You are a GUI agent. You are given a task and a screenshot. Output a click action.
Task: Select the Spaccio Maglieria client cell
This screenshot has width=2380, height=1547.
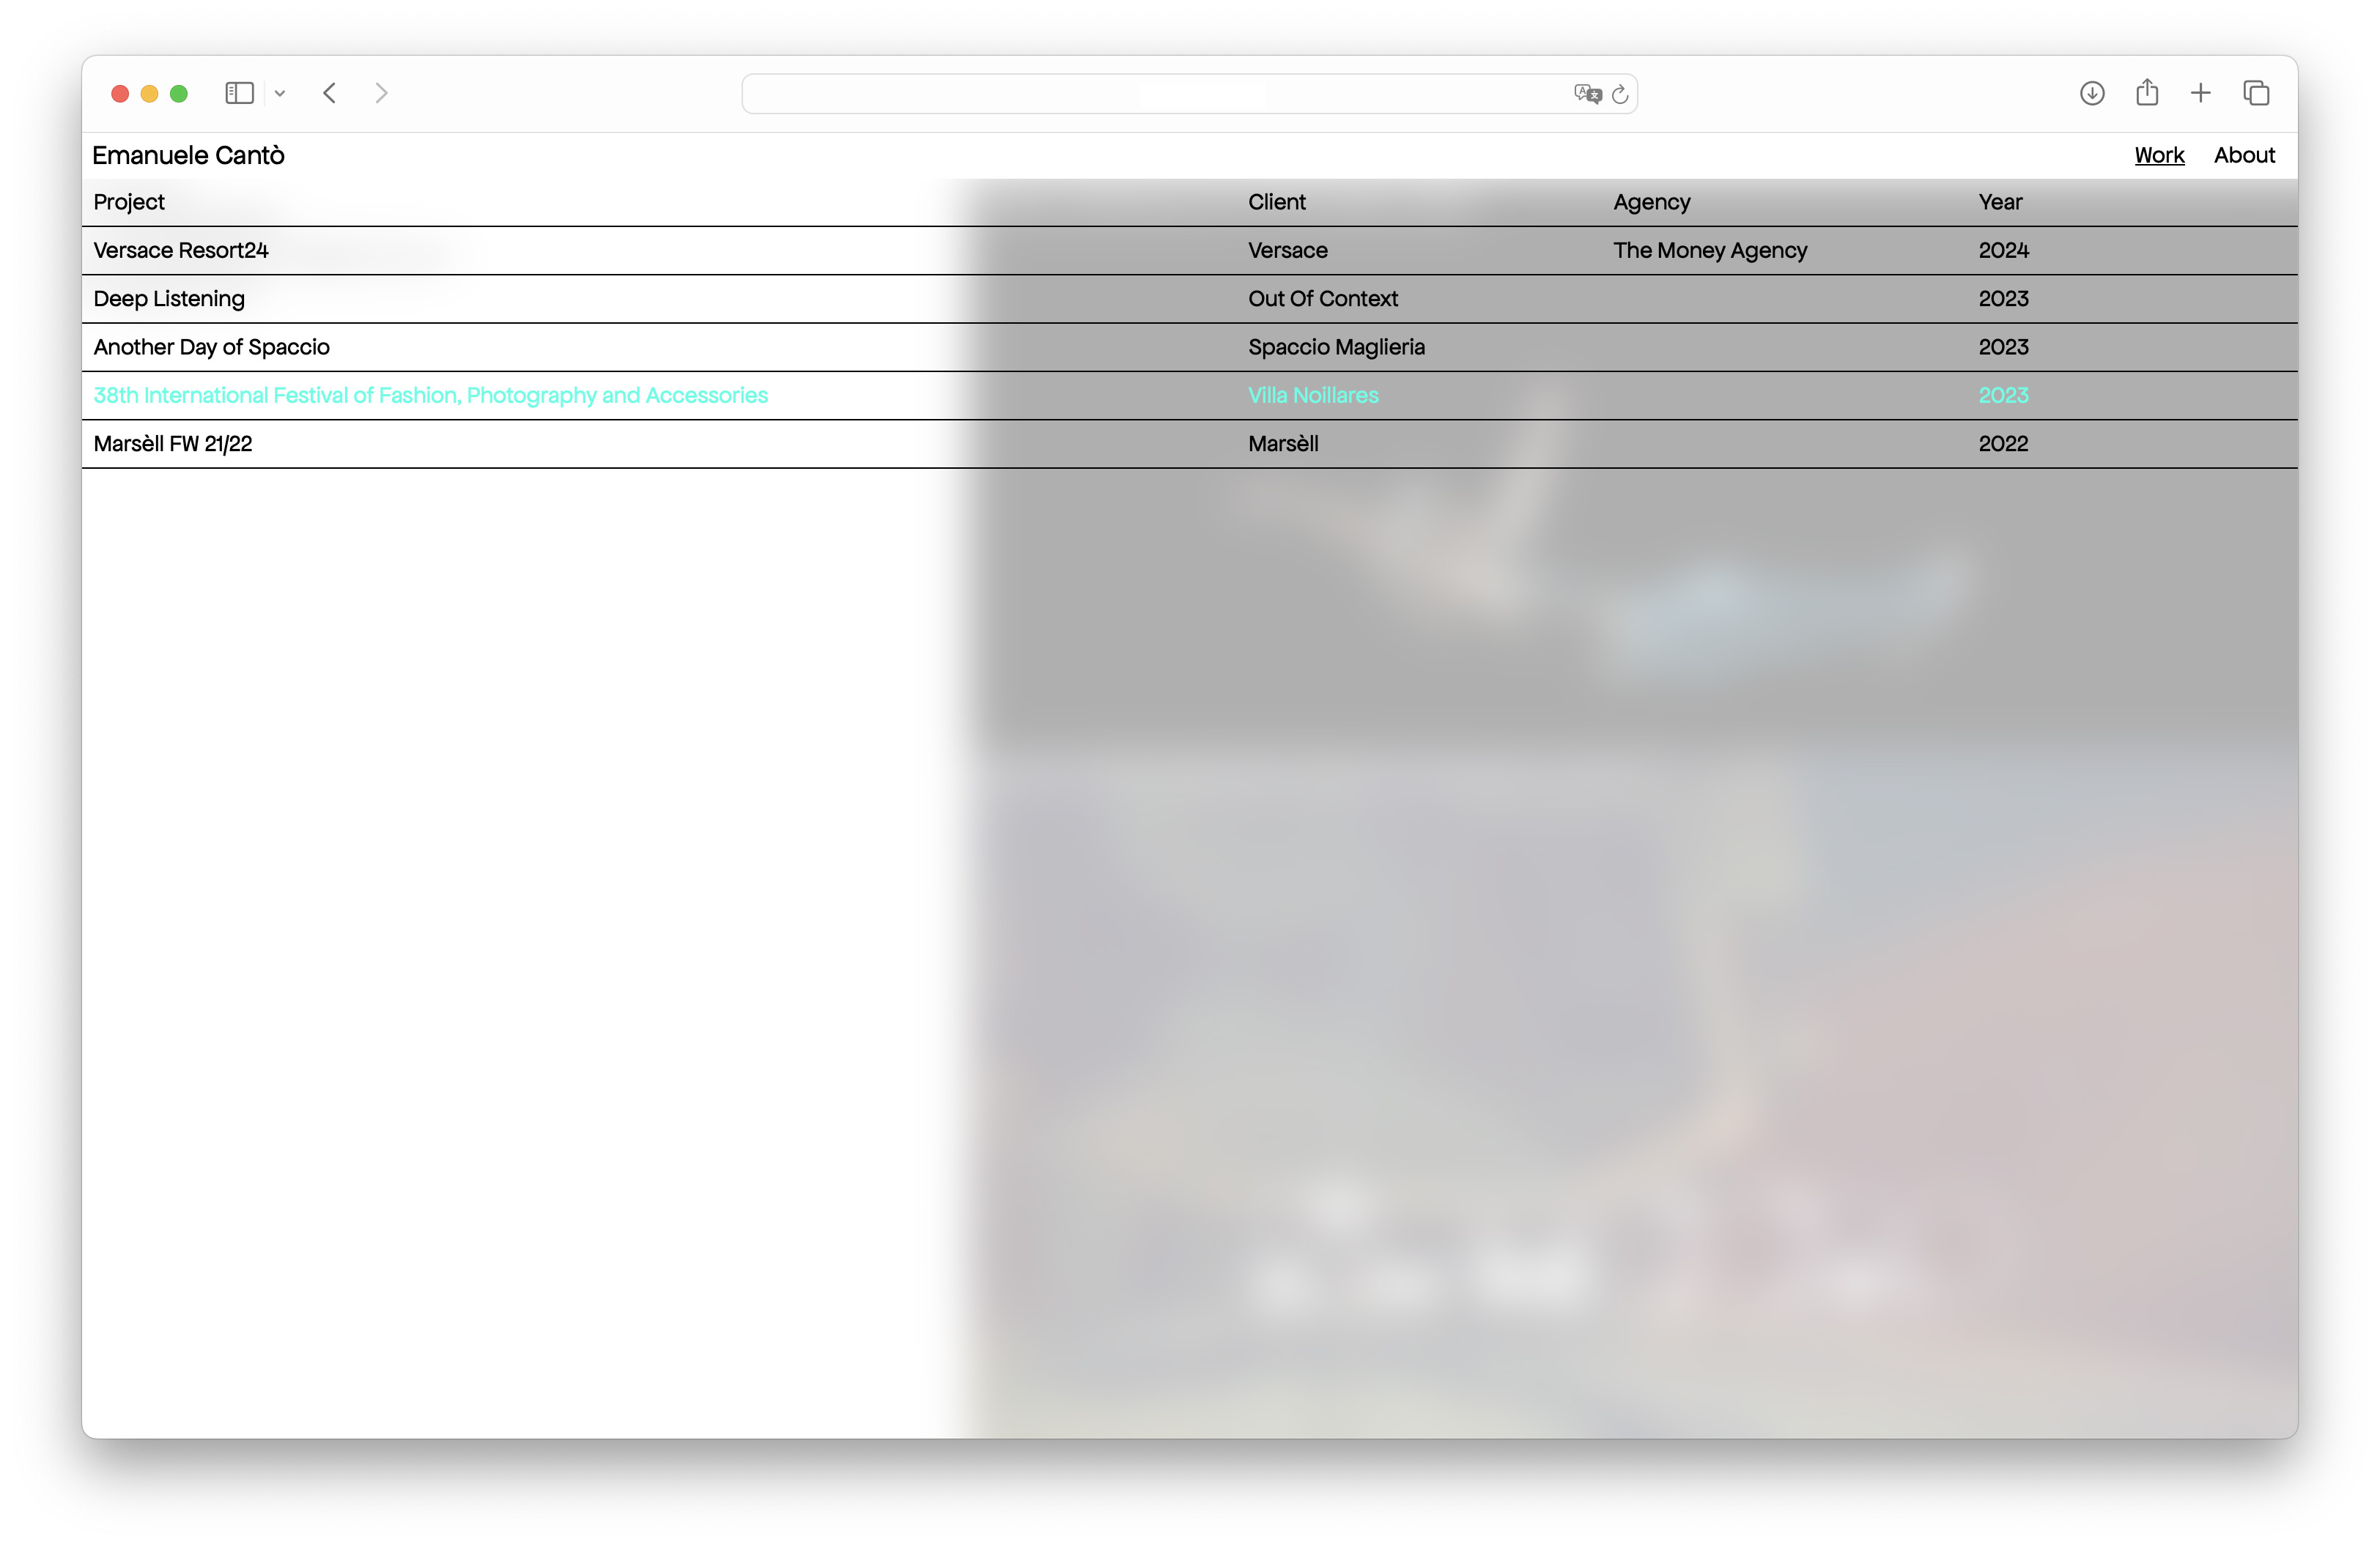pyautogui.click(x=1336, y=346)
